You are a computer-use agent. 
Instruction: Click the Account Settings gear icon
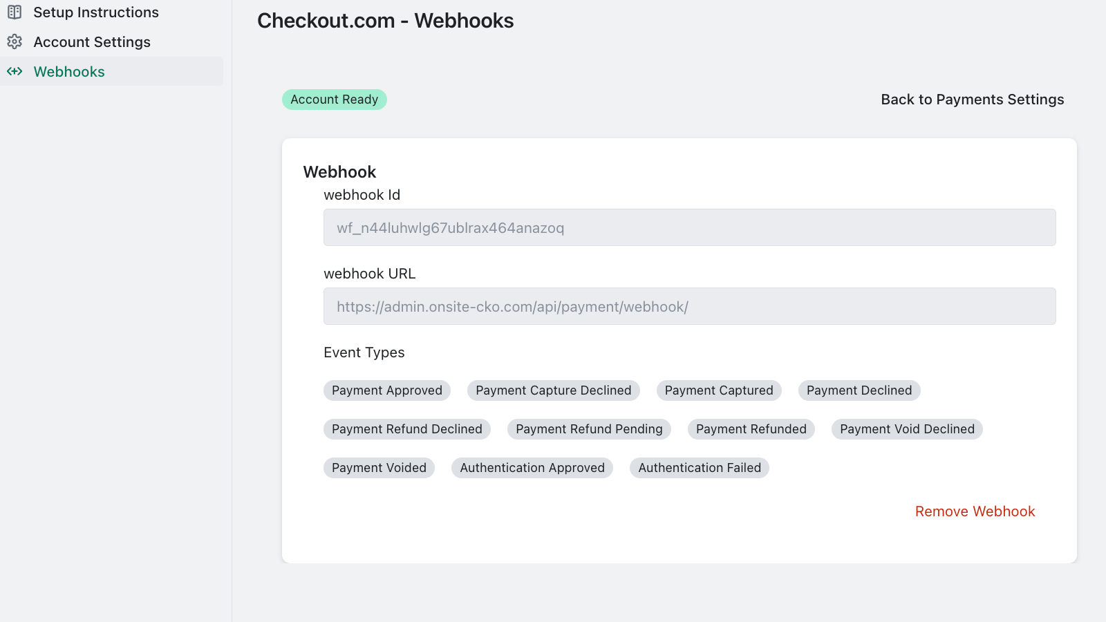[x=15, y=42]
